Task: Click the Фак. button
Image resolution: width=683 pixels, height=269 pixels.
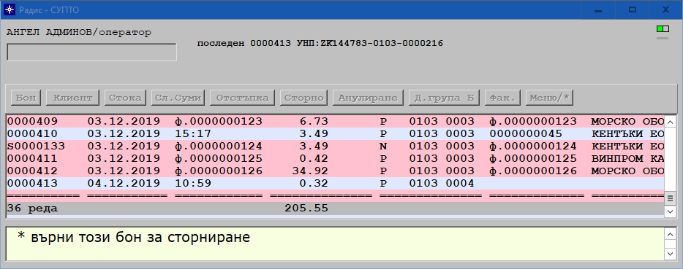Action: pos(502,98)
